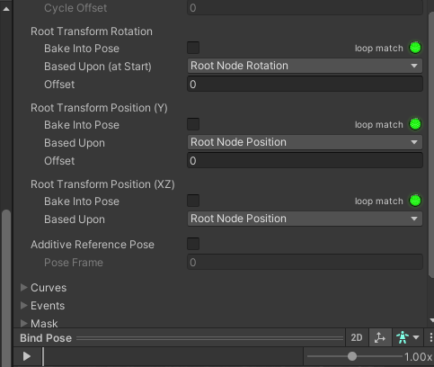Click the Position (XZ) loop match indicator

click(x=415, y=201)
